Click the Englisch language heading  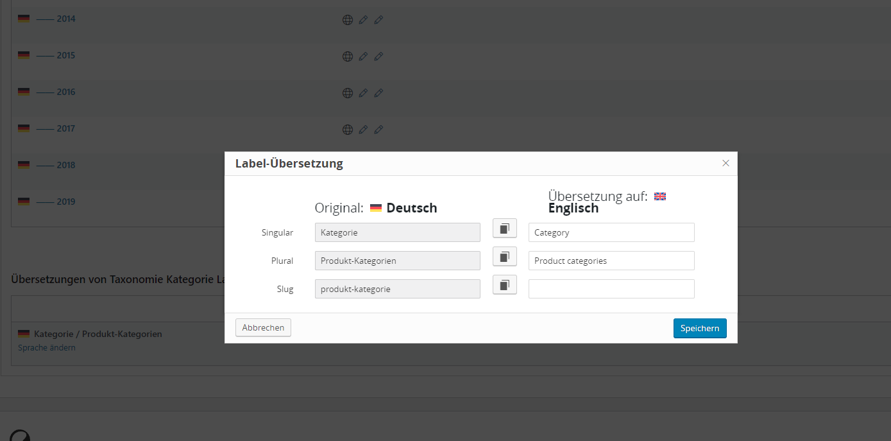(573, 208)
